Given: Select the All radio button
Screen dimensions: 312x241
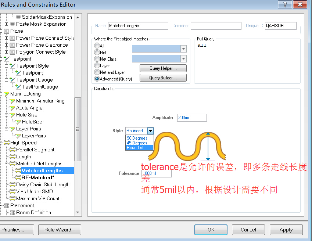Looking at the screenshot, I should 97,46.
